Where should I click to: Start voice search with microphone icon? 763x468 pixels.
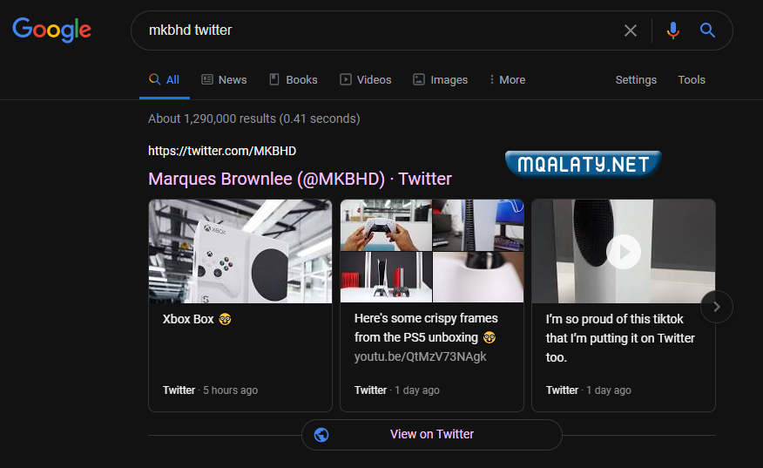pos(673,31)
